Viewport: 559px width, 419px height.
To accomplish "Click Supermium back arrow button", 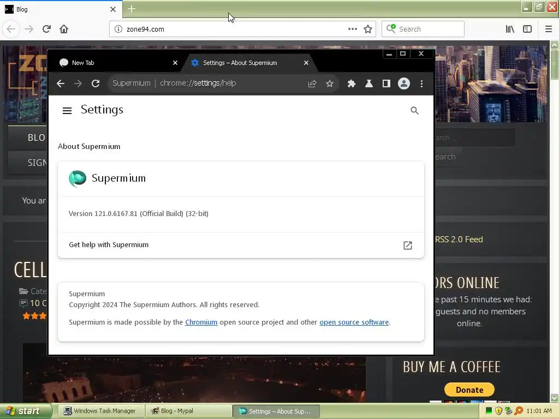I will coord(61,83).
